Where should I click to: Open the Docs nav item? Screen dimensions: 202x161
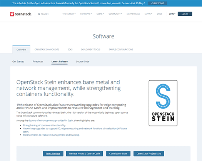[x=159, y=14]
